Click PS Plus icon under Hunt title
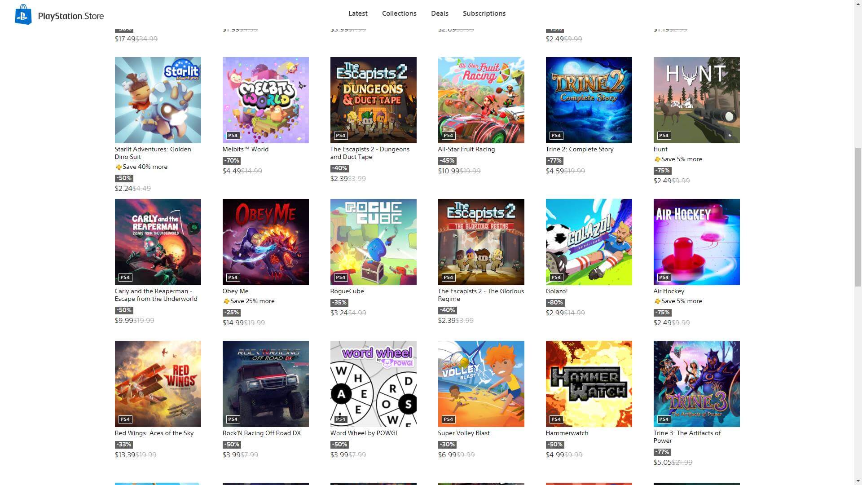This screenshot has width=862, height=485. click(657, 159)
